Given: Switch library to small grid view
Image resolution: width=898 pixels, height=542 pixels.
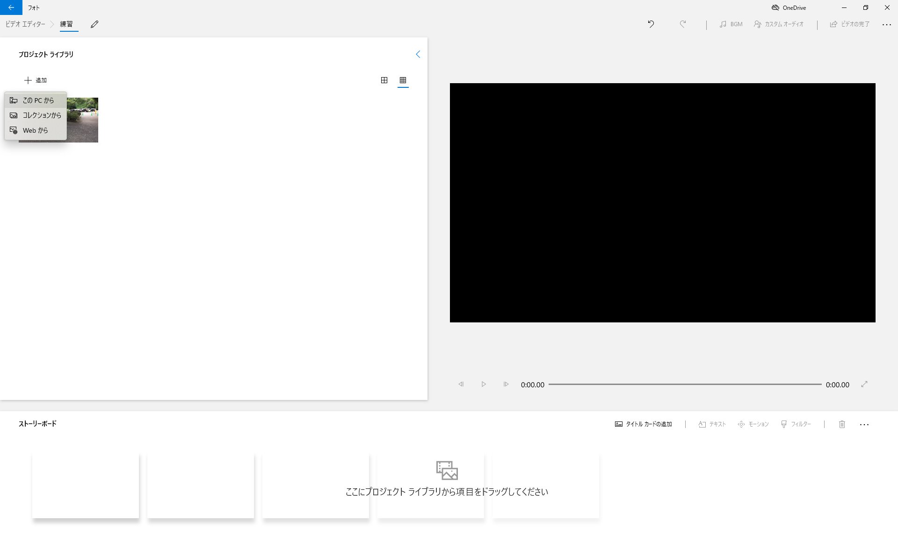Looking at the screenshot, I should 403,80.
